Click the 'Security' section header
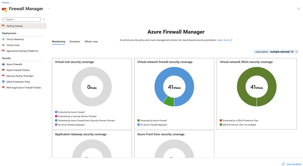The height and width of the screenshot is (166, 303). coord(6,58)
